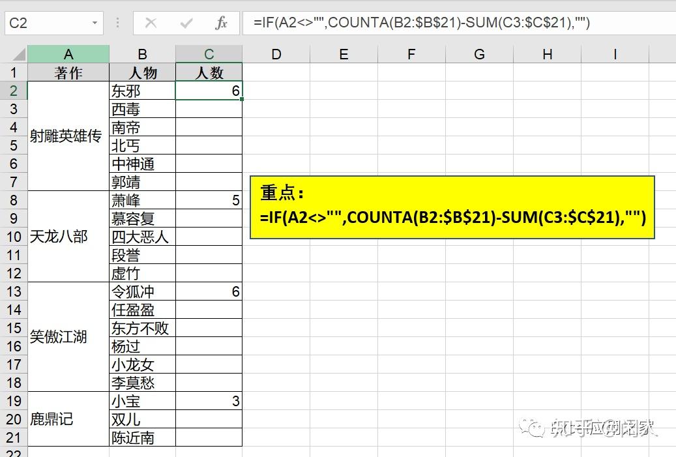Select column G header
The width and height of the screenshot is (676, 457).
pos(479,54)
